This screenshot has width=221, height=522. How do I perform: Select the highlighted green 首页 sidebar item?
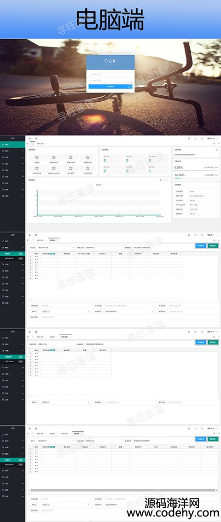click(12, 145)
